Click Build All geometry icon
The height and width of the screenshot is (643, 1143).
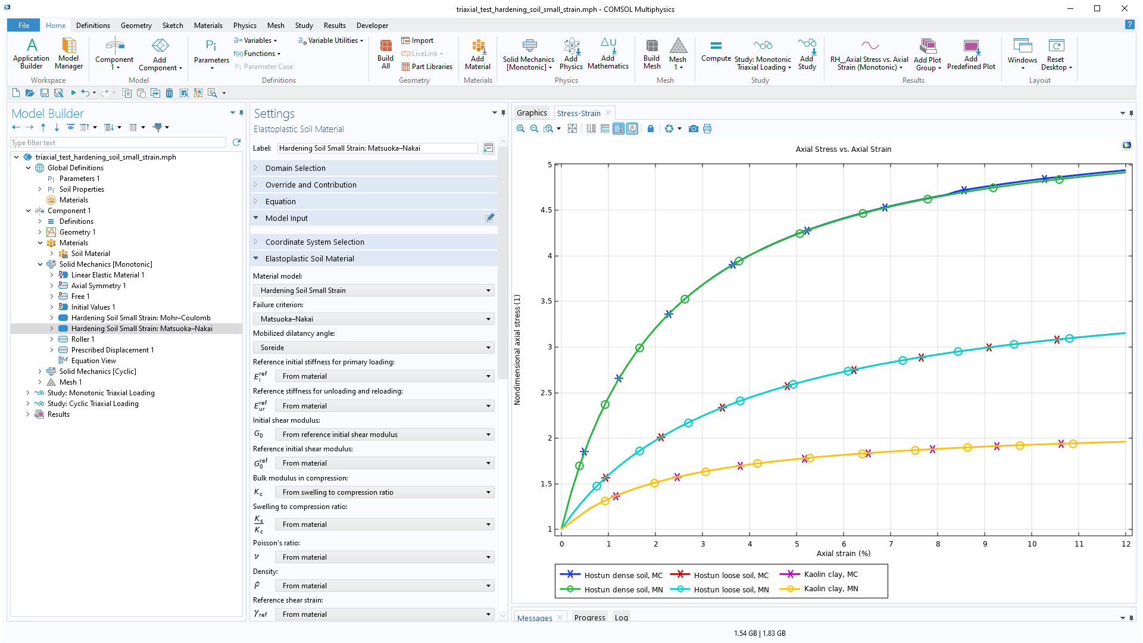click(385, 54)
